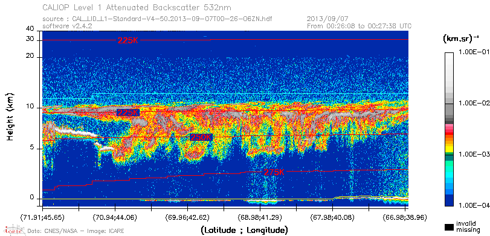Click the 'Height (km)' axis label

[10, 116]
